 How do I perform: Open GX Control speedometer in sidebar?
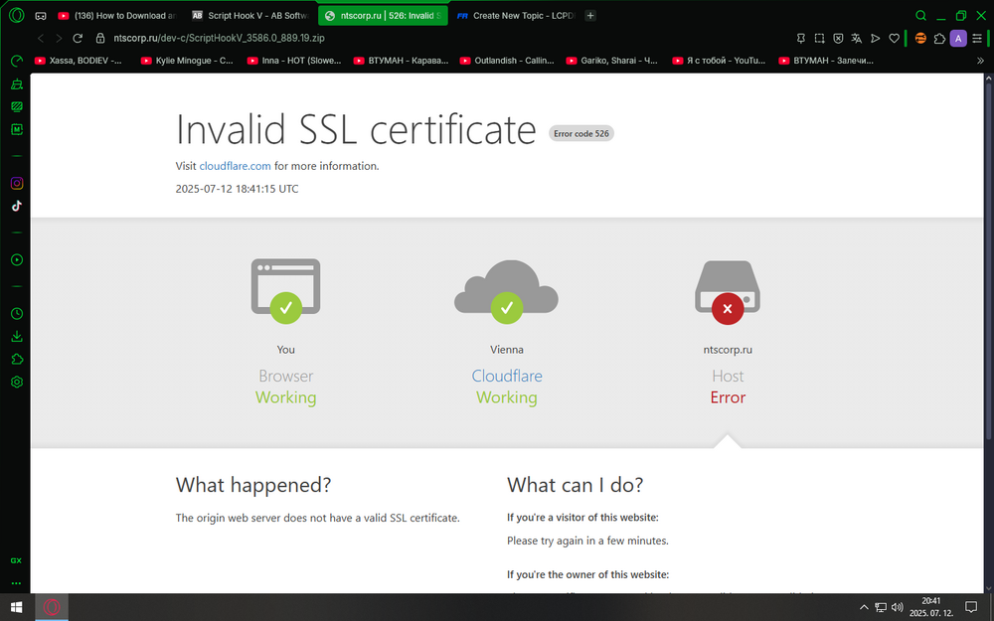pyautogui.click(x=17, y=61)
